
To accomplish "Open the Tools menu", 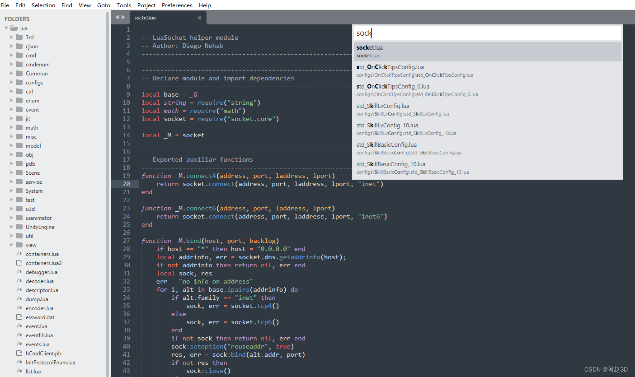I will tap(124, 5).
